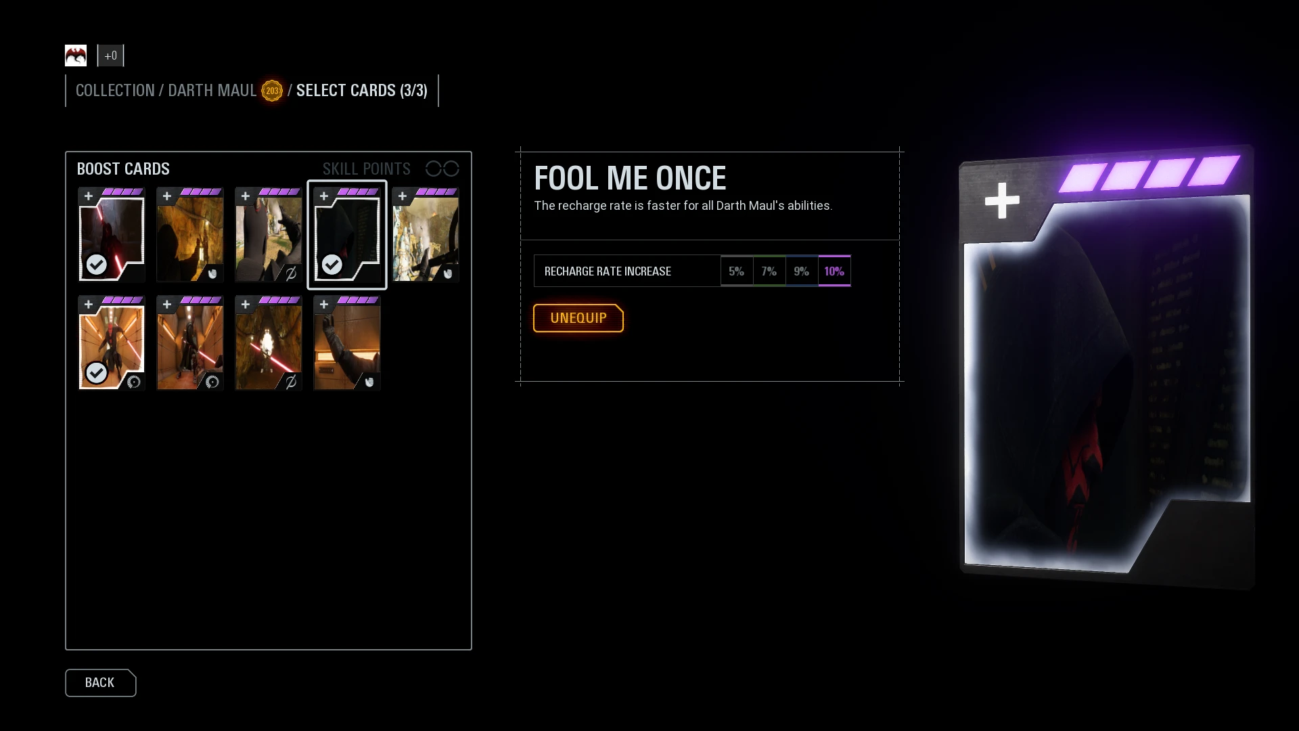Click the skill points circles indicator

(442, 169)
